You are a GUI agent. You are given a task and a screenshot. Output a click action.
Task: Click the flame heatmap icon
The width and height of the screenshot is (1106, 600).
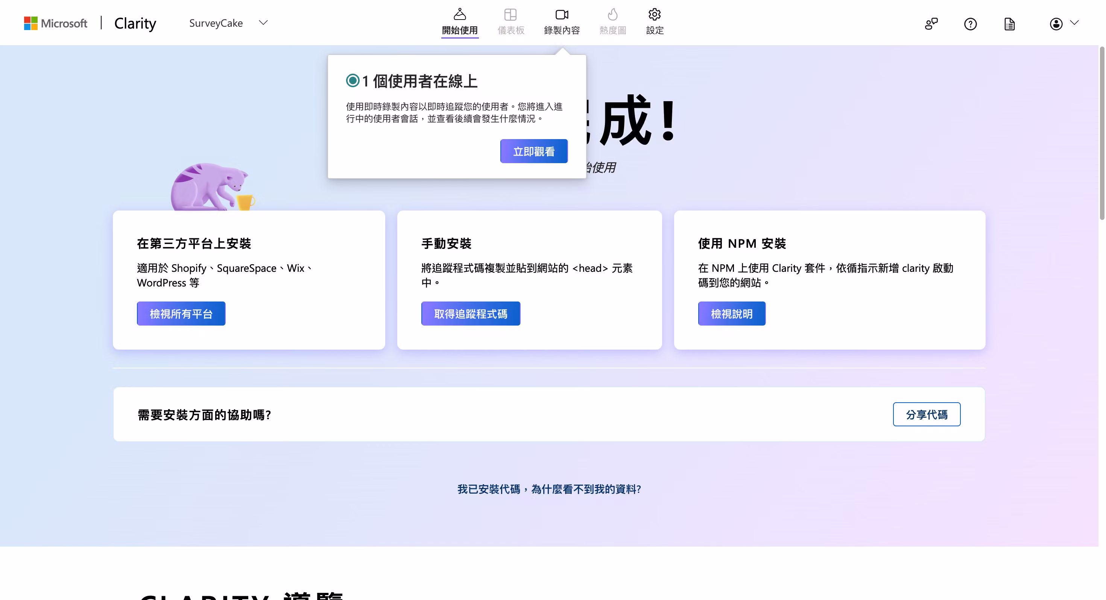613,14
